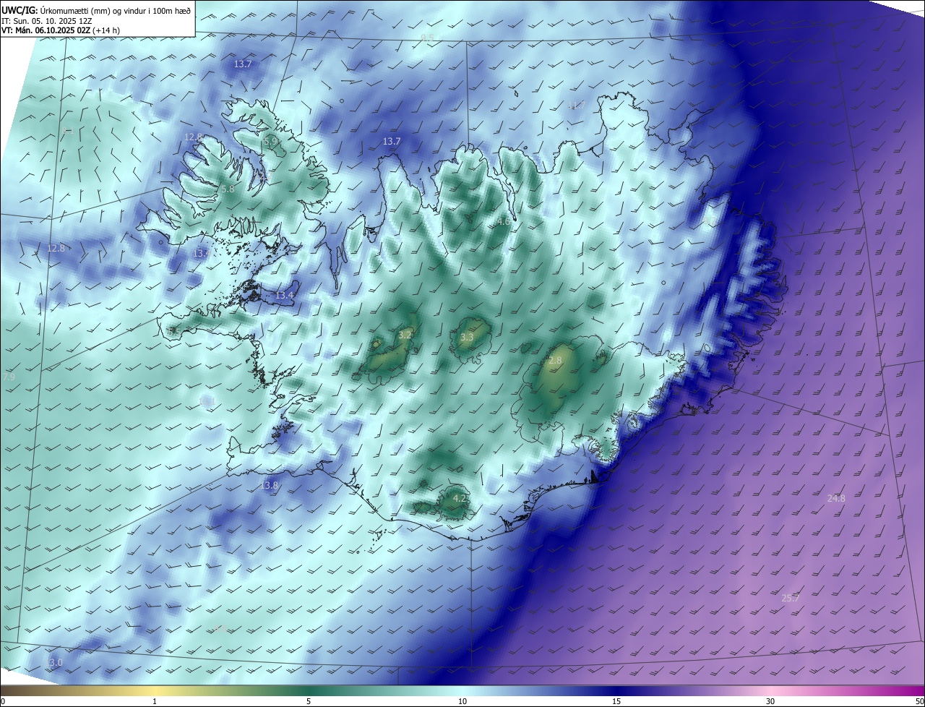Click the 3.2 value label

[x=405, y=335]
